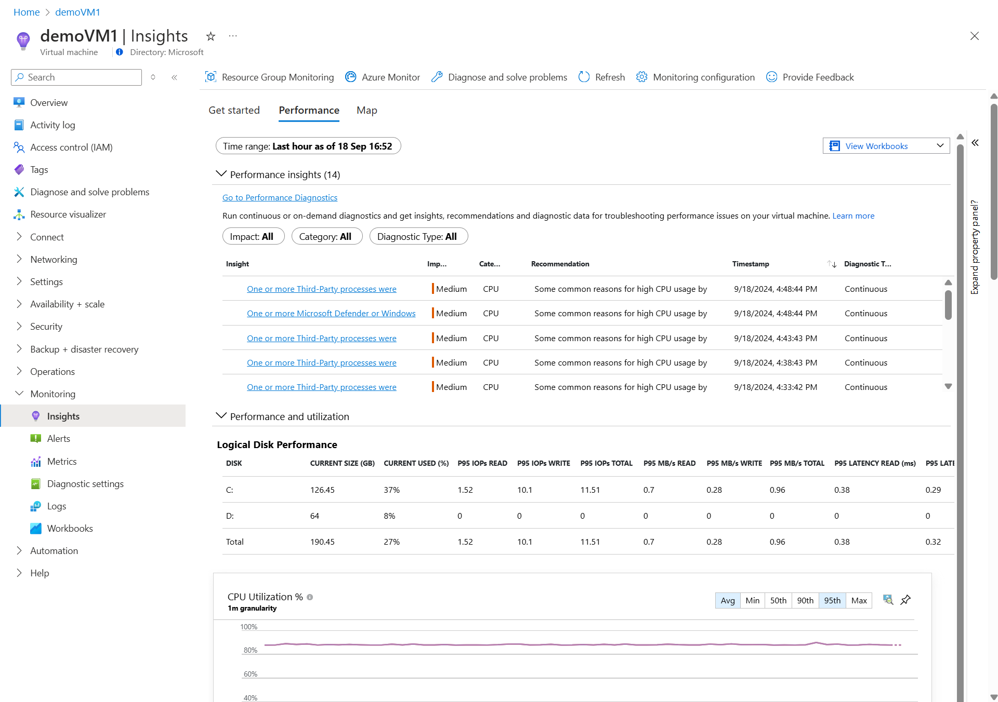Collapse the Performance insights section
998x702 pixels.
tap(221, 174)
